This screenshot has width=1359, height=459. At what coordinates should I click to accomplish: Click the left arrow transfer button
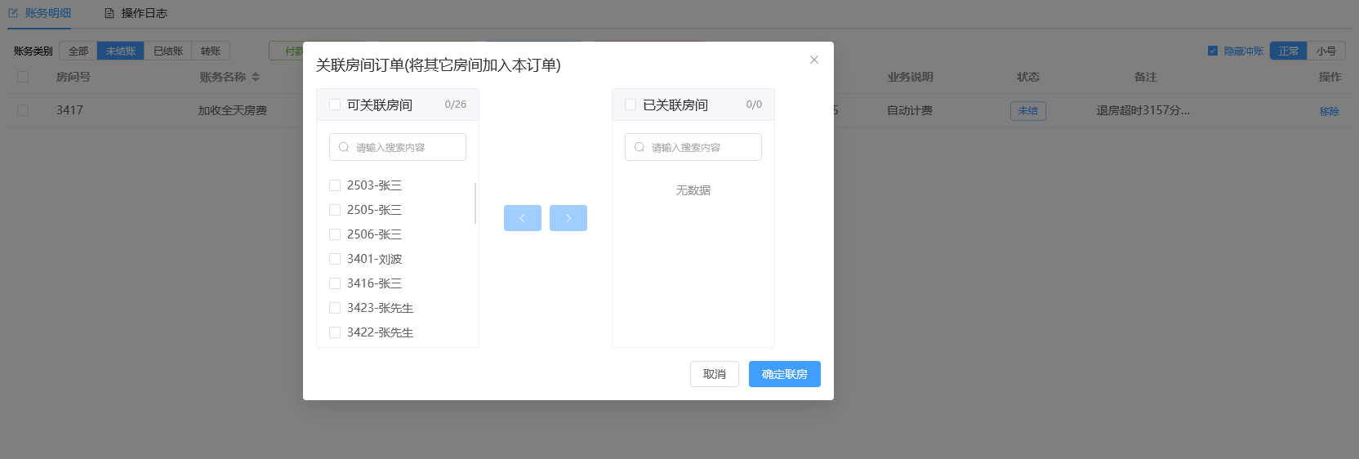[523, 218]
